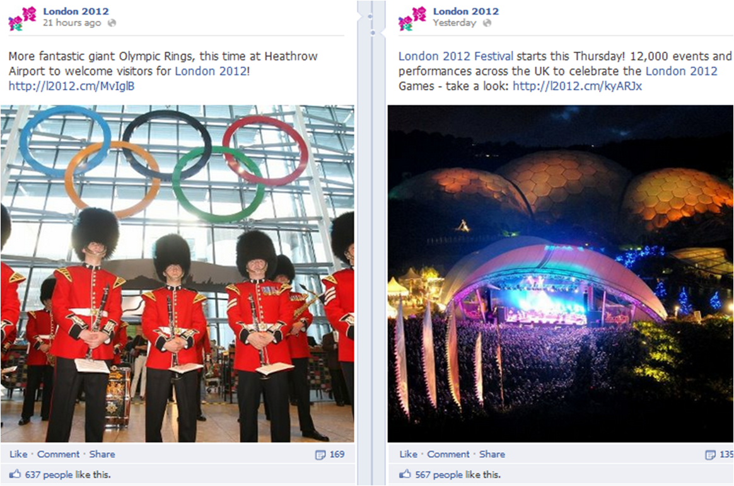Comment on the Heathrow Olympic Rings post
Viewport: 734px width, 486px height.
tap(59, 454)
